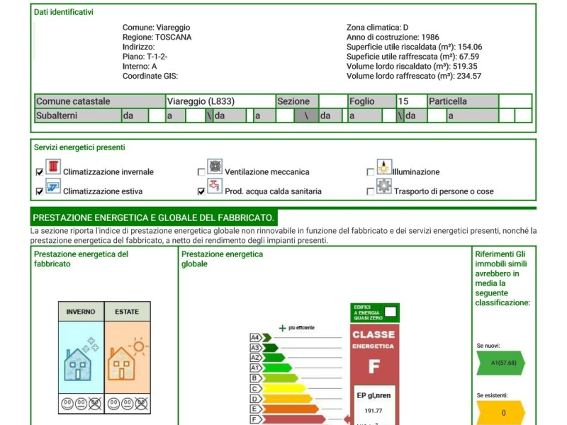The height and width of the screenshot is (425, 567).
Task: Click the Foglio field containing 15
Action: [x=411, y=101]
